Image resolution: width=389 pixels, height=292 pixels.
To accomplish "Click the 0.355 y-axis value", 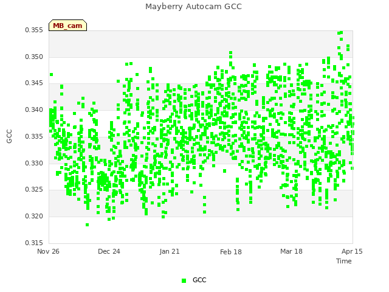I will click(34, 30).
